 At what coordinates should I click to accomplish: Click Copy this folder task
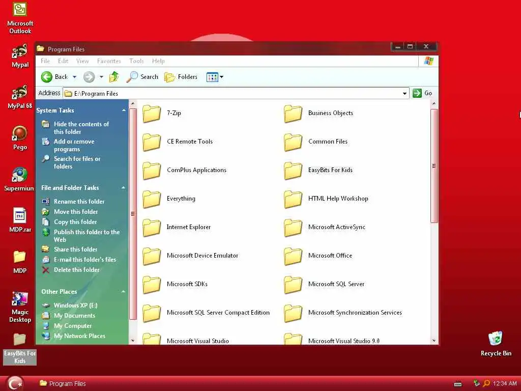pyautogui.click(x=75, y=222)
